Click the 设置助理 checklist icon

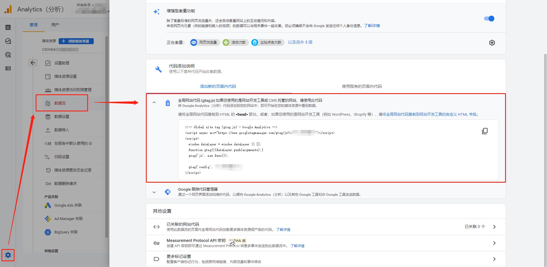[x=48, y=63]
